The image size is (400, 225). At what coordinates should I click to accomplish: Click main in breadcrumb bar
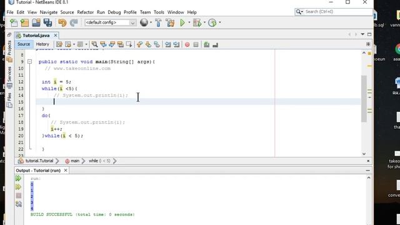click(x=75, y=161)
